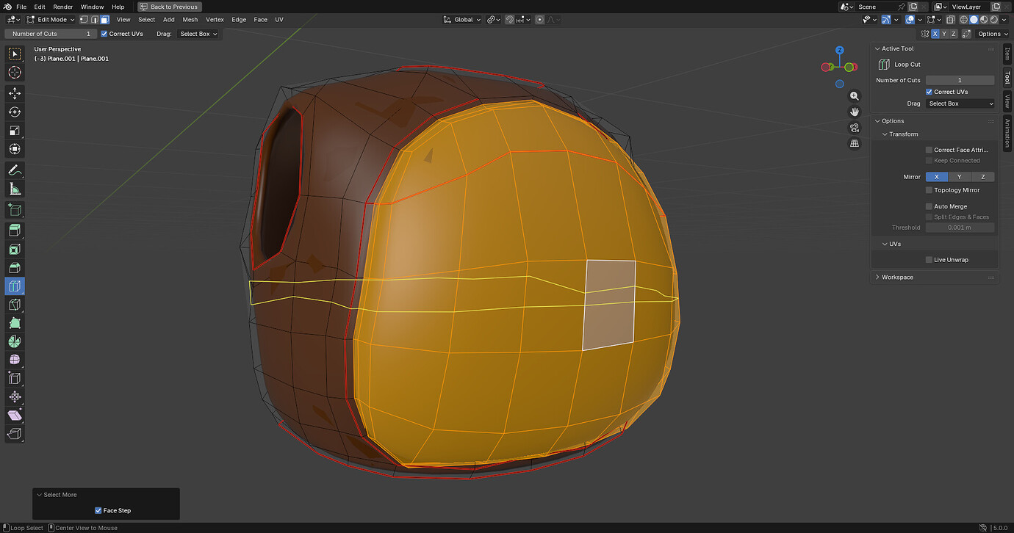Expand the Workspace panel

[877, 277]
